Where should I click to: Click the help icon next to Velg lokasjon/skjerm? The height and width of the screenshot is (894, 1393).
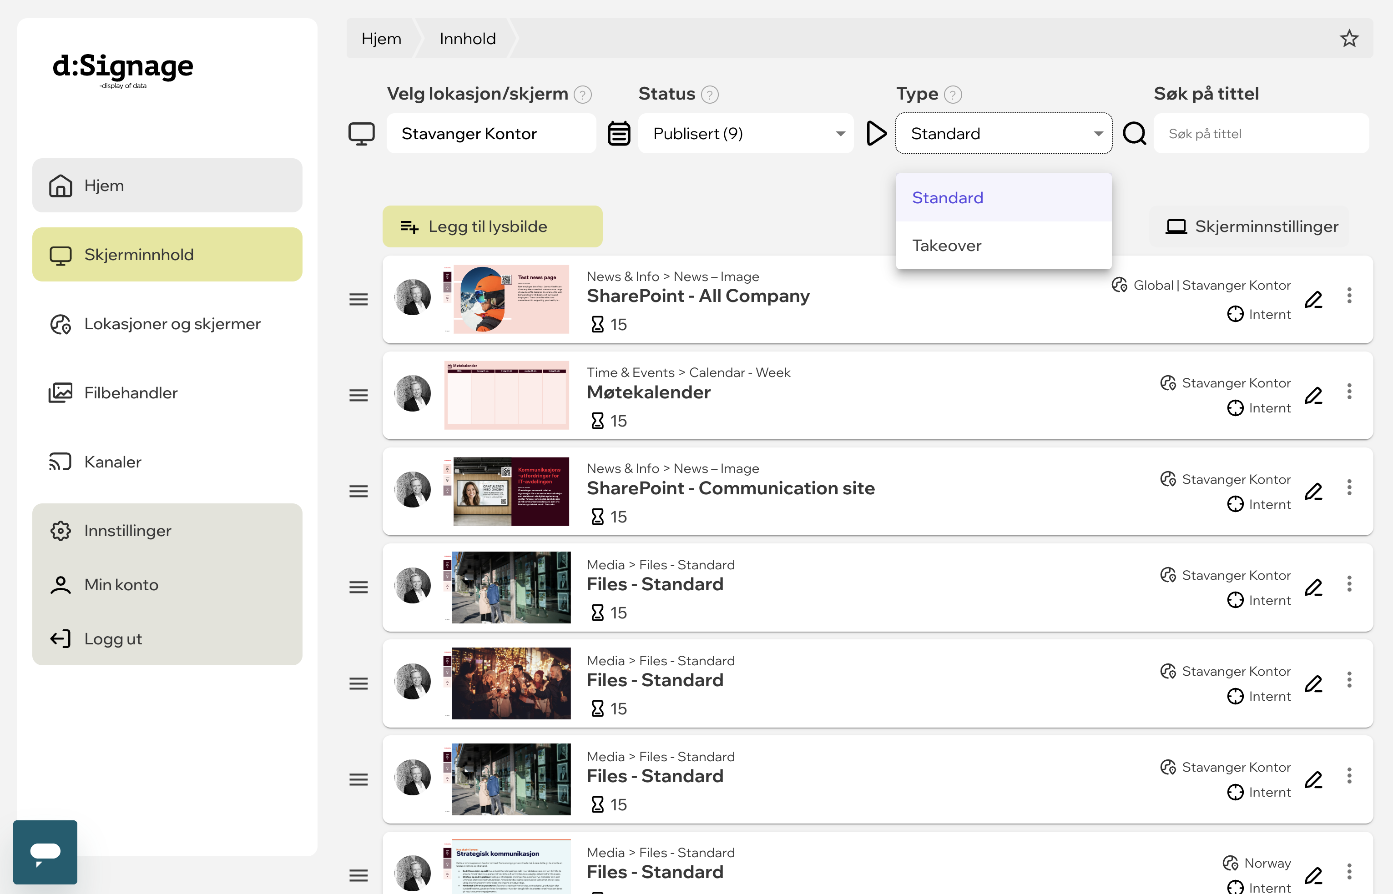tap(582, 94)
